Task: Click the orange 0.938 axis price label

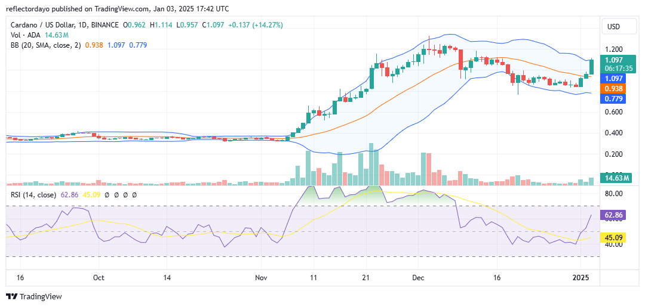Action: (613, 88)
